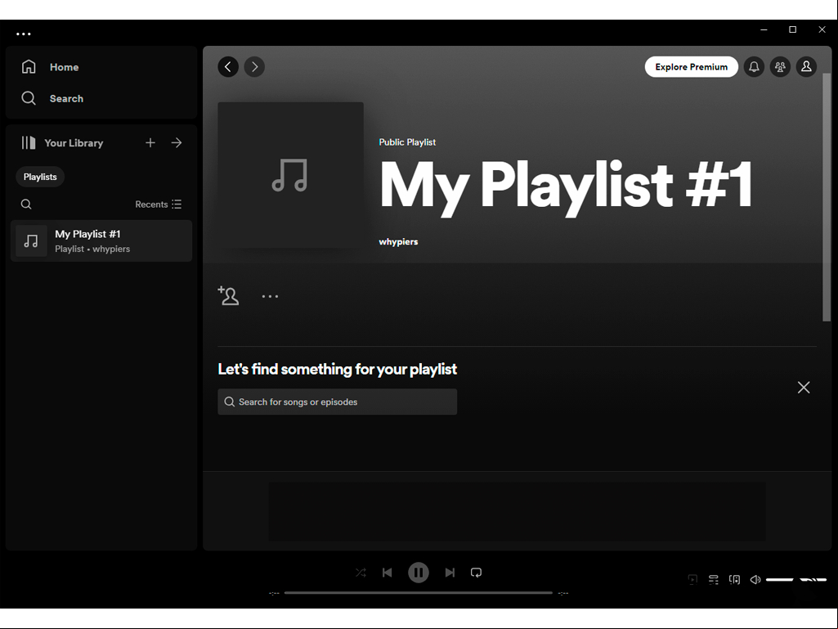Open the user profile menu
This screenshot has height=629, width=838.
tap(806, 67)
